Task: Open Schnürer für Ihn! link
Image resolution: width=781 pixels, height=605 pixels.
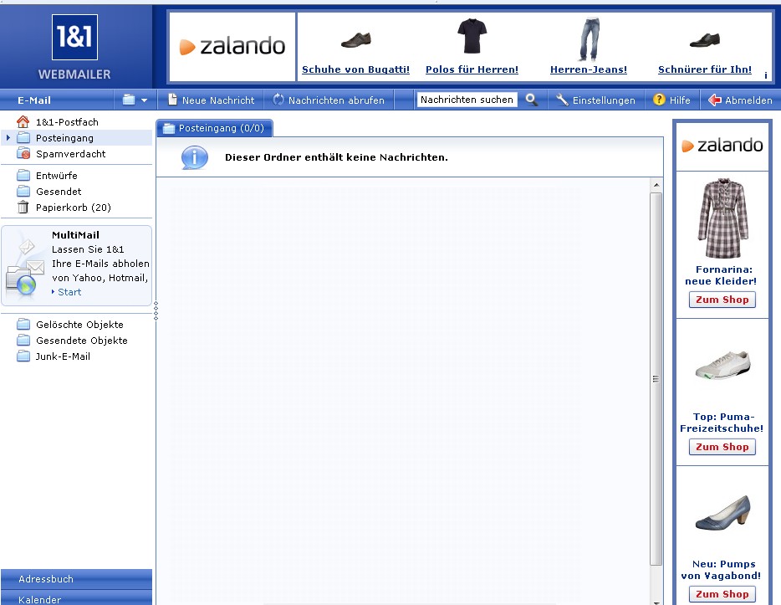Action: (x=705, y=69)
